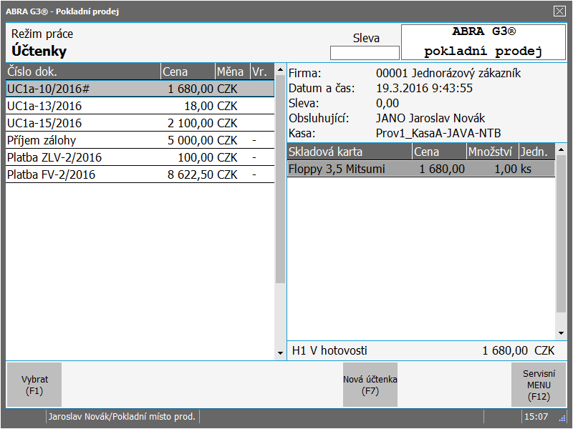This screenshot has width=573, height=429.
Task: Click the Množství column header
Action: click(x=491, y=152)
